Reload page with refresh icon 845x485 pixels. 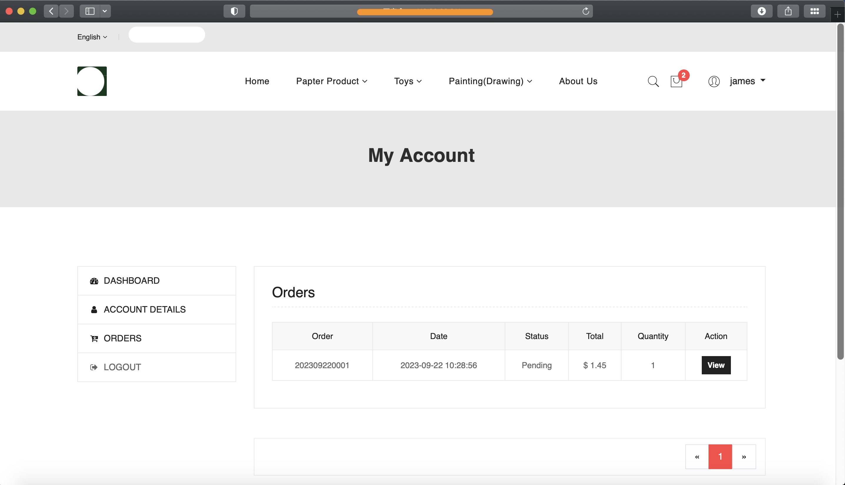click(x=585, y=11)
